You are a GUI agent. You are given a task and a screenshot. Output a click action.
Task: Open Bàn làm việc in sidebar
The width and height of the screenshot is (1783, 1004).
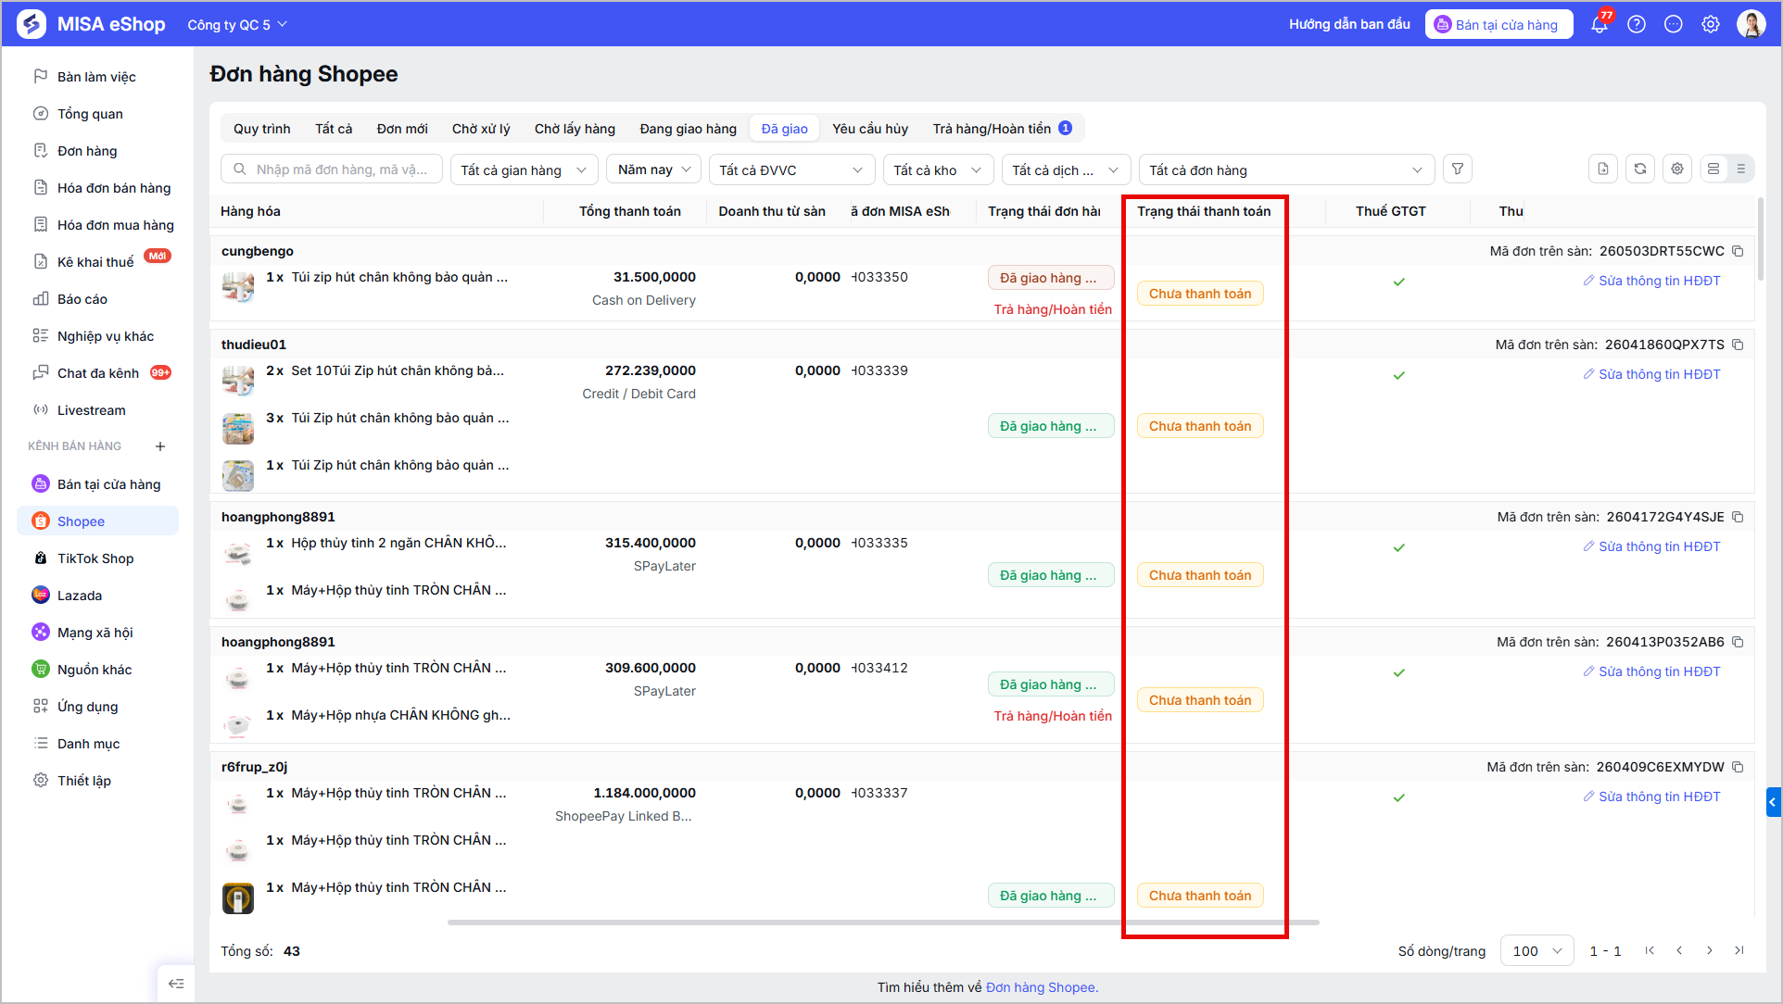click(x=98, y=77)
